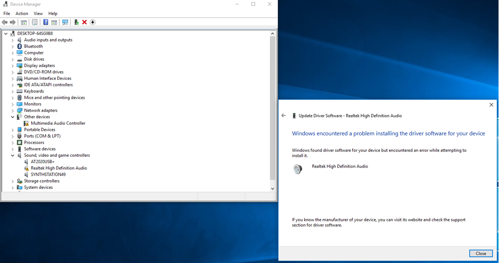The width and height of the screenshot is (499, 263).
Task: Expand Mice and other pointing devices chevron
Action: tap(12, 97)
